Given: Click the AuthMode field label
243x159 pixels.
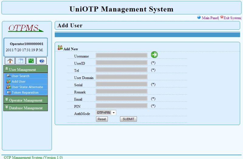Looking at the screenshot, I should point(82,114).
